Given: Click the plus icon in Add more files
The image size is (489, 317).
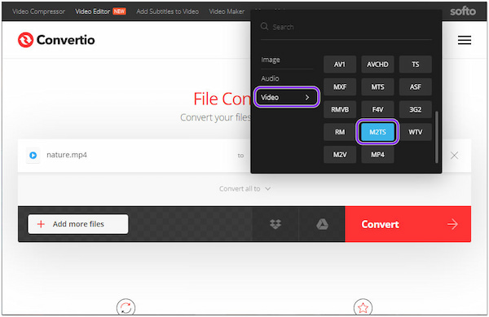Looking at the screenshot, I should (41, 224).
